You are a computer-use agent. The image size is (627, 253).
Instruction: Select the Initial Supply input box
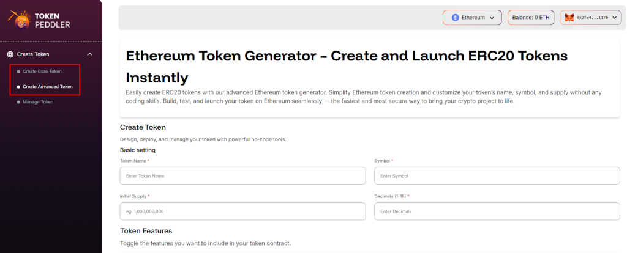tap(242, 211)
